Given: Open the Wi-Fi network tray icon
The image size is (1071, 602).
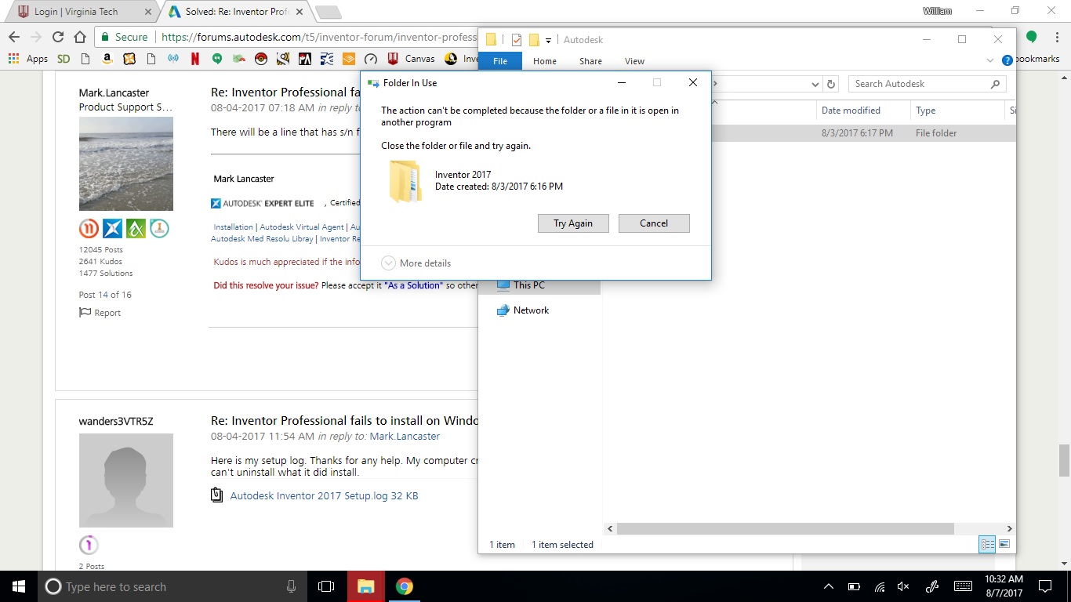Looking at the screenshot, I should coord(880,586).
